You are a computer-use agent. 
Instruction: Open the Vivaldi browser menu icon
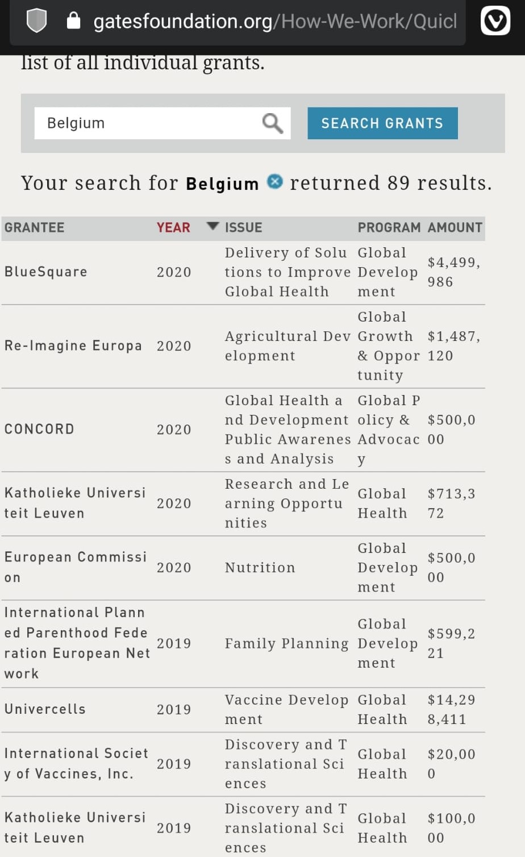(x=495, y=21)
